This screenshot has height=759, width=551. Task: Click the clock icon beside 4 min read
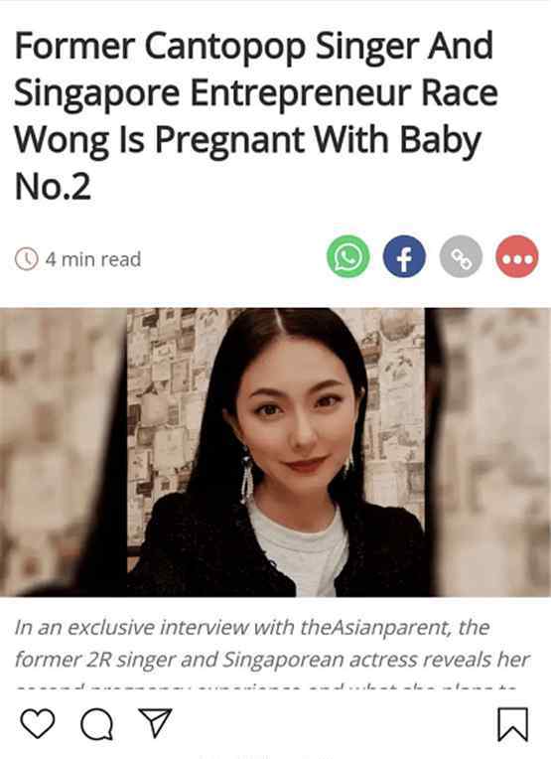click(x=26, y=258)
